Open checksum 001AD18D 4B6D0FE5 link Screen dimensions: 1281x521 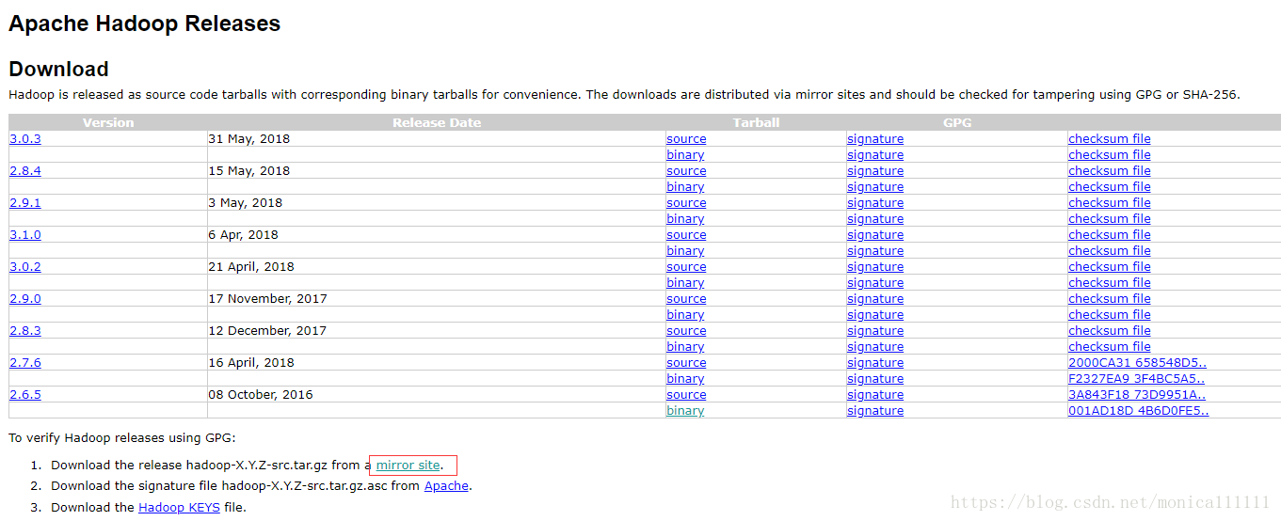pos(1139,411)
